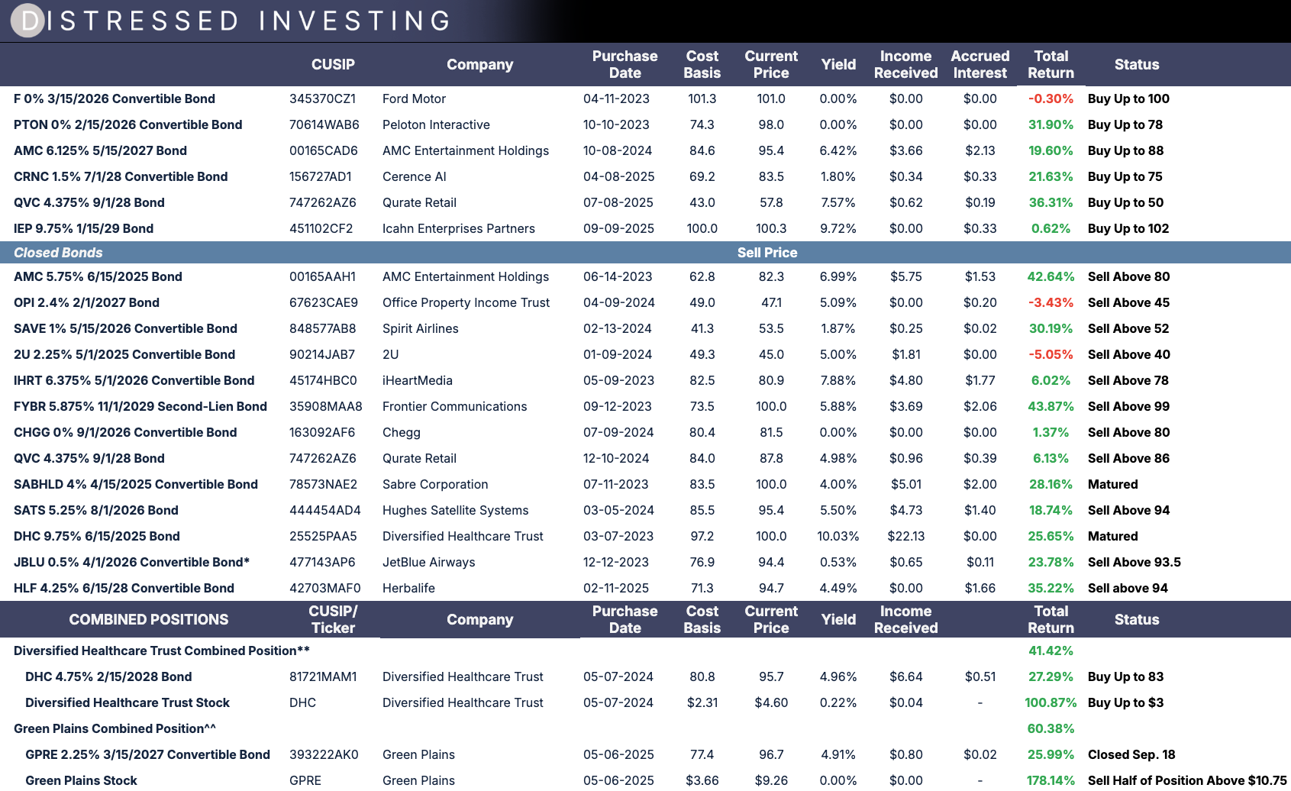Select Frontier Communications company cell
Screen dimensions: 1291x791
pyautogui.click(x=455, y=406)
